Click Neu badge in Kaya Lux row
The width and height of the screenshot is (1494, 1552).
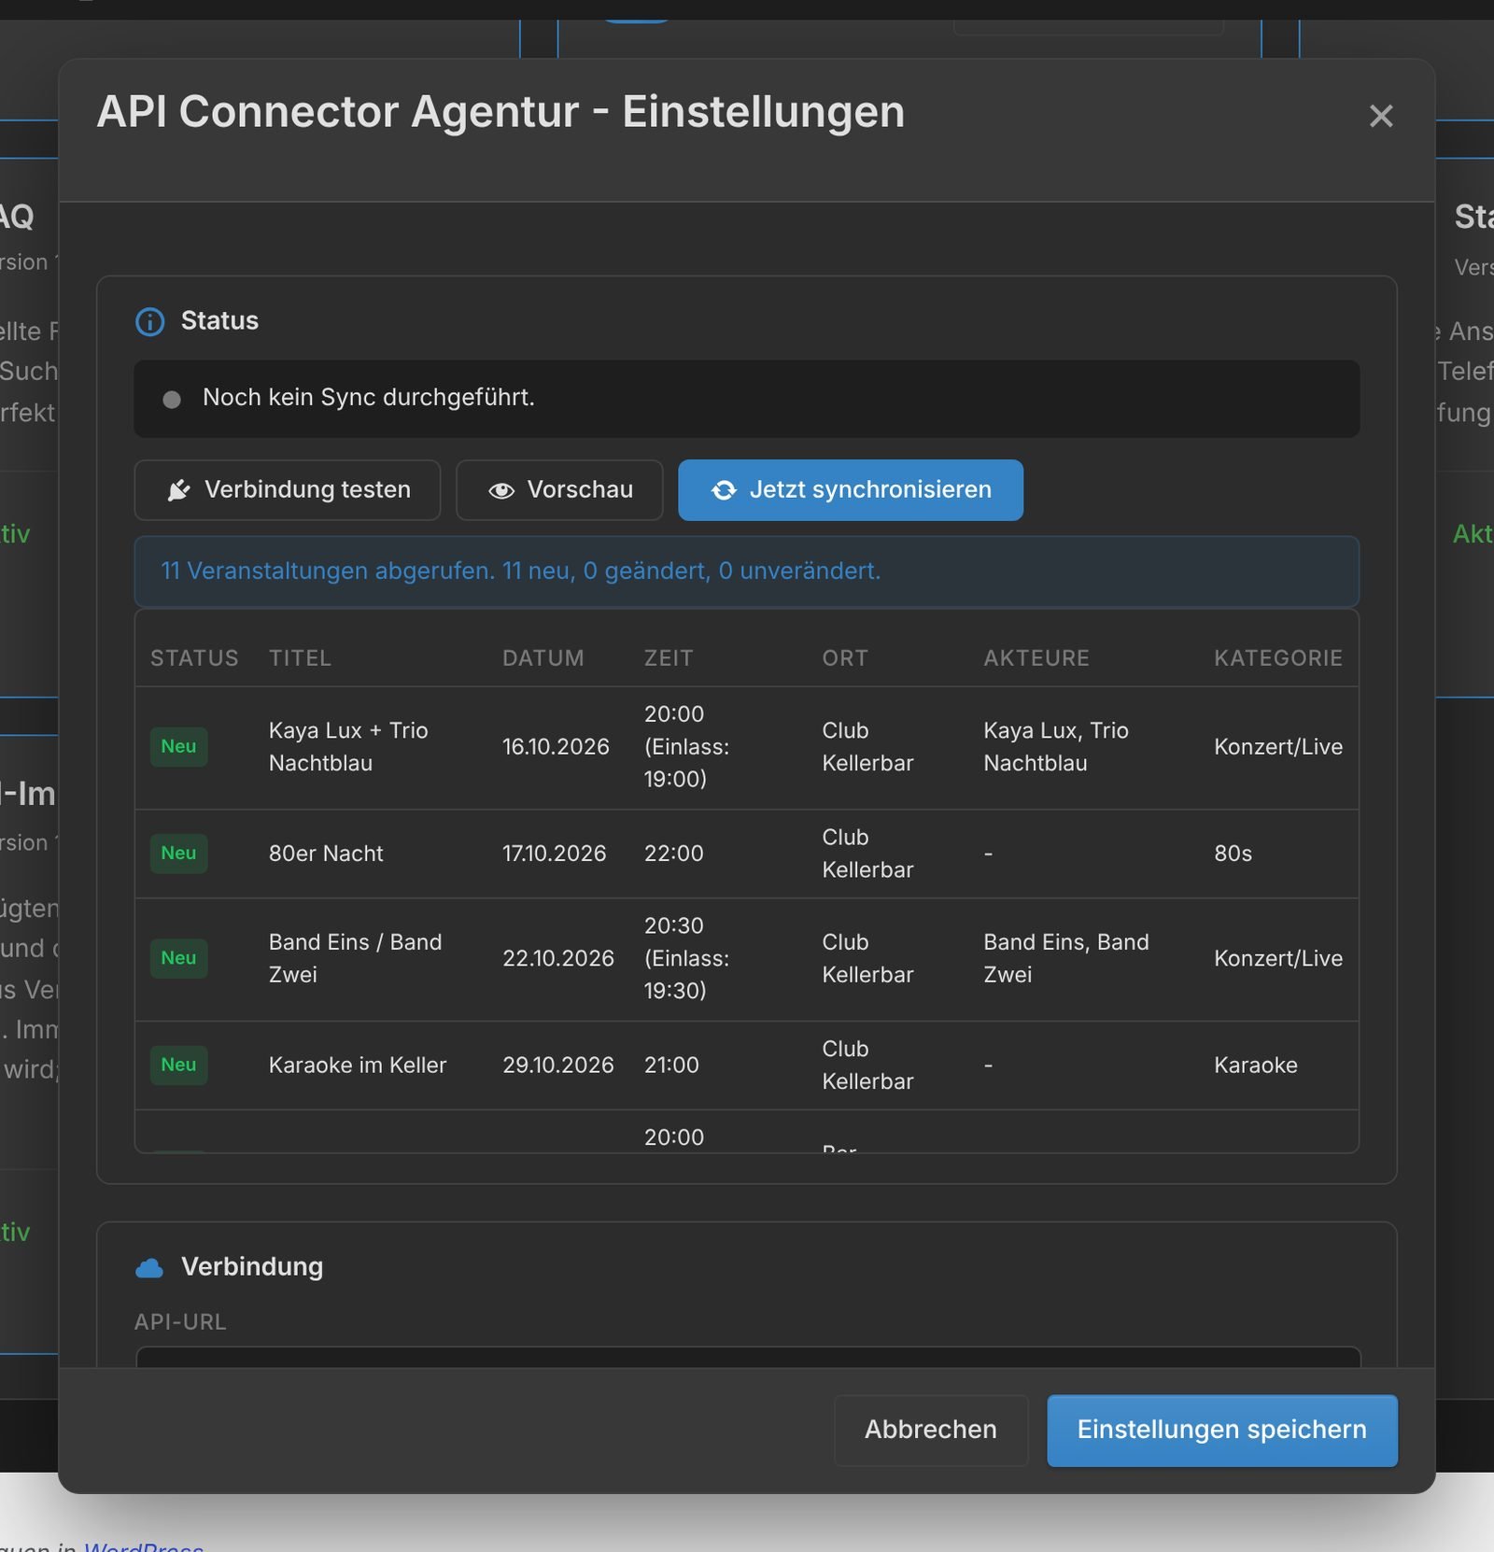pyautogui.click(x=178, y=746)
